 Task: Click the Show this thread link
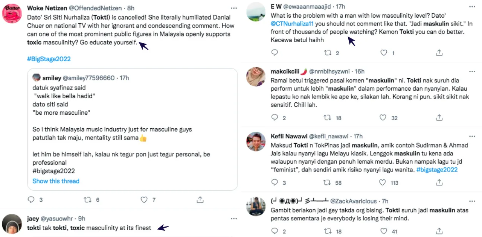(x=56, y=181)
